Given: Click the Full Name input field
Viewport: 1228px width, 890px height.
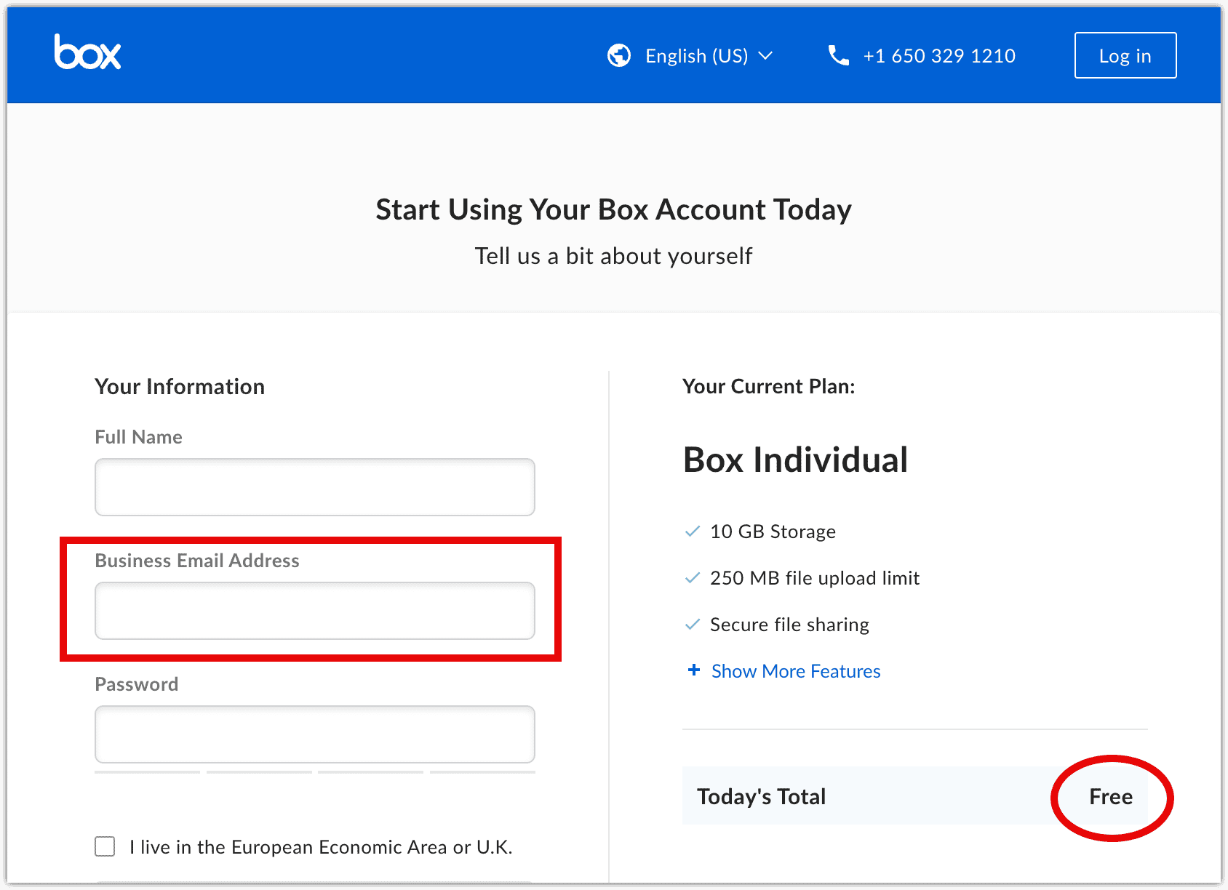Looking at the screenshot, I should coord(314,487).
